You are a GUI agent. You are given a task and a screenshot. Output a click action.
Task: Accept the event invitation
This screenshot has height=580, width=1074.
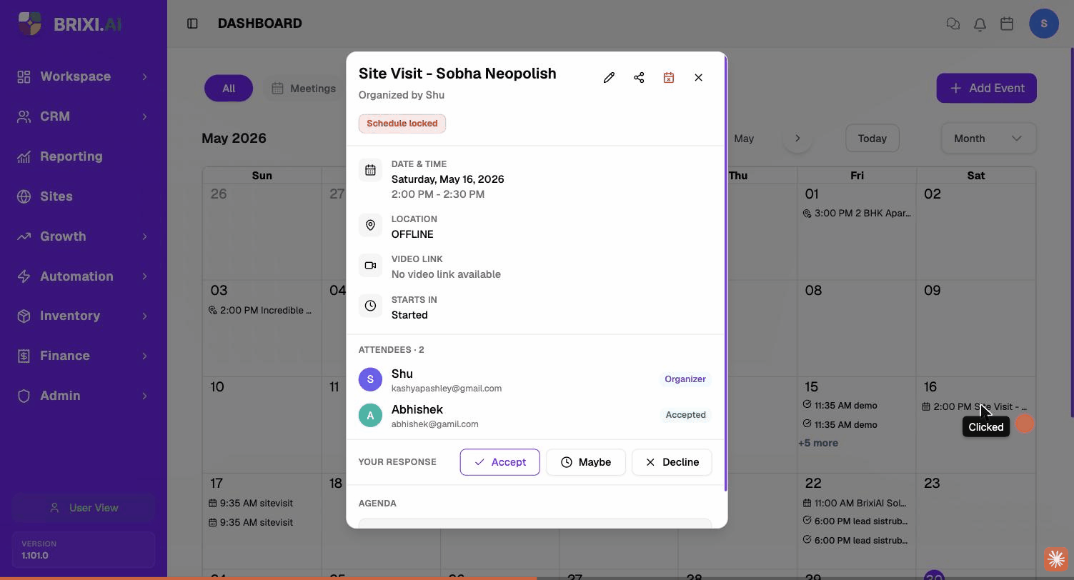pos(499,462)
